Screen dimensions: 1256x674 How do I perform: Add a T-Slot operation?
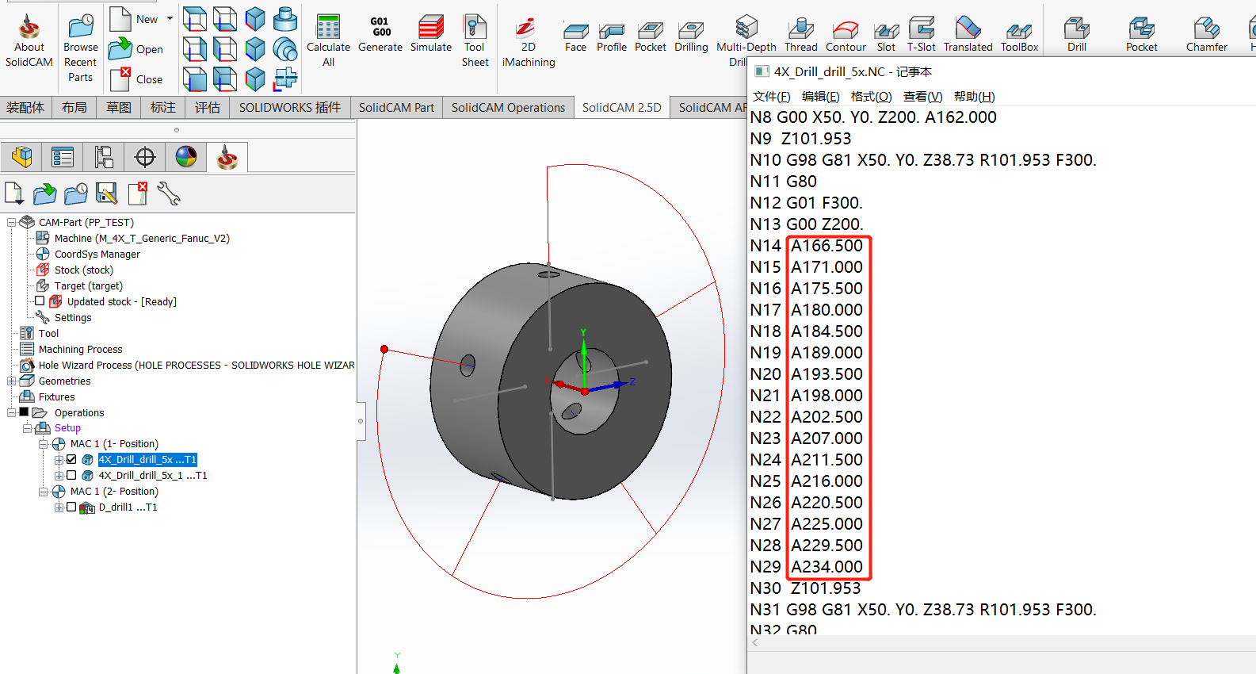click(922, 35)
